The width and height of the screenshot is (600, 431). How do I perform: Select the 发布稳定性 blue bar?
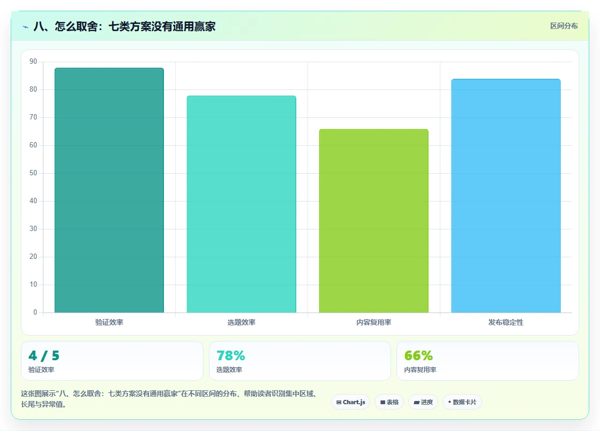(506, 196)
